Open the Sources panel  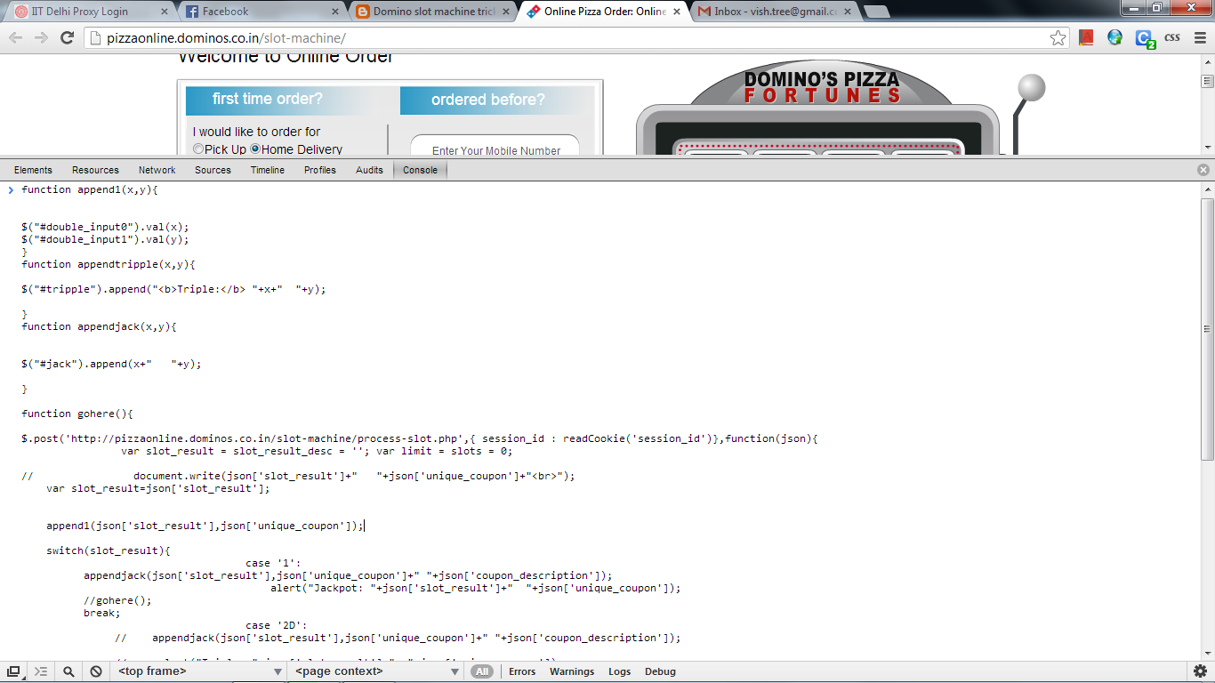click(213, 170)
